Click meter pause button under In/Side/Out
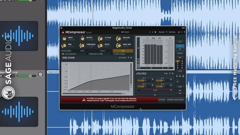 [151, 68]
